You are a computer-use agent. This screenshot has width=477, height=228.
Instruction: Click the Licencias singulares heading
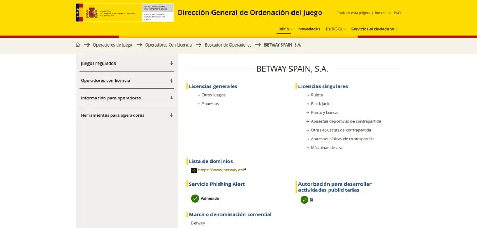pos(323,86)
